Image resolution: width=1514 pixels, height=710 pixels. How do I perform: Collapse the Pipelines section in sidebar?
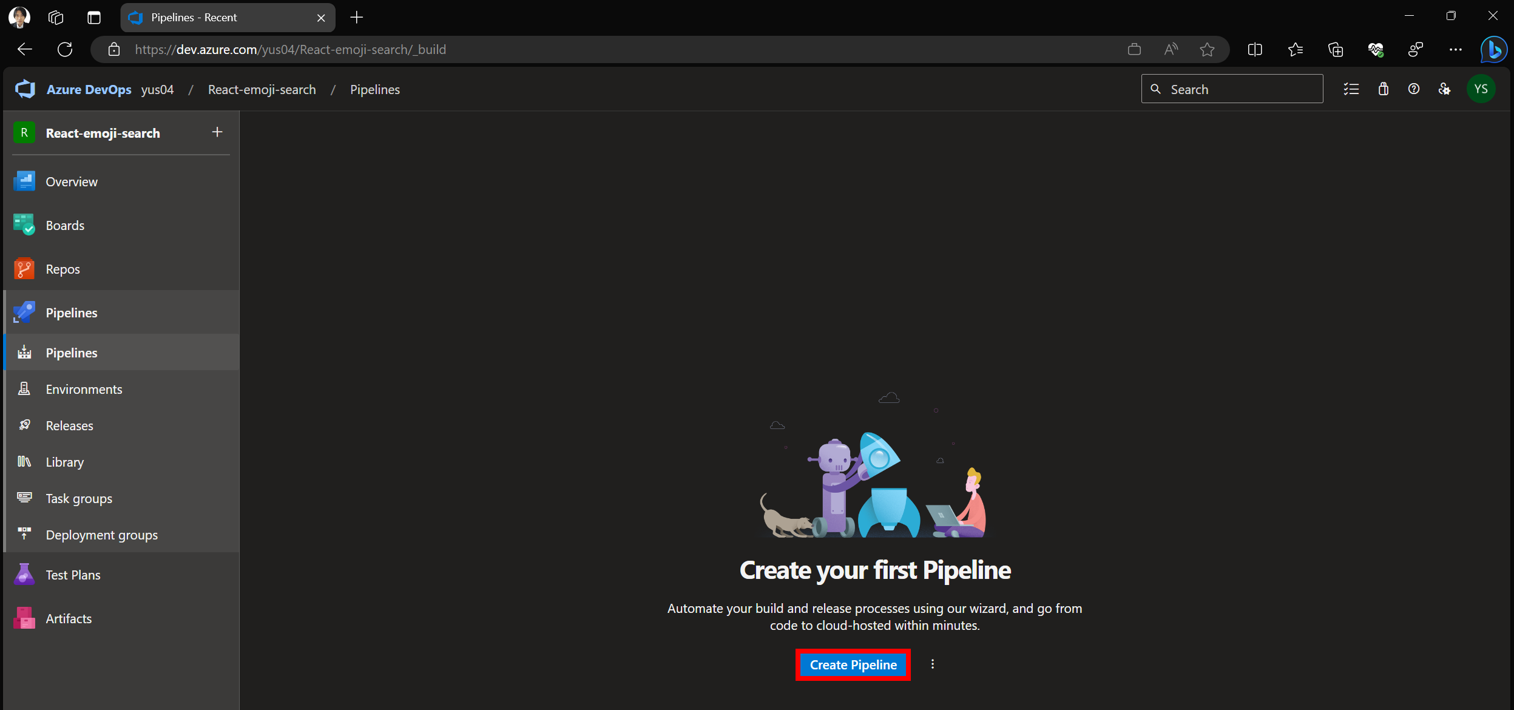coord(72,313)
